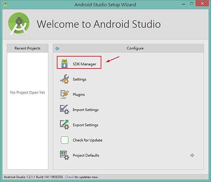Click the No Project Open Yet text
This screenshot has width=211, height=182.
pyautogui.click(x=27, y=92)
